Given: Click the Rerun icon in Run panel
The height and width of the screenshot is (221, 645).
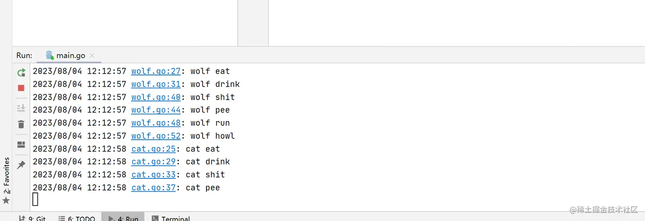Looking at the screenshot, I should 21,73.
